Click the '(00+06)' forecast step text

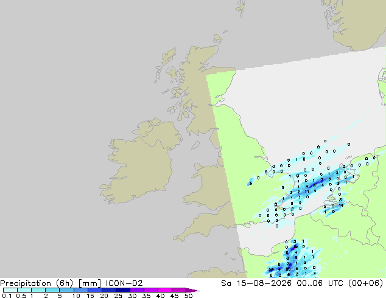pos(366,283)
